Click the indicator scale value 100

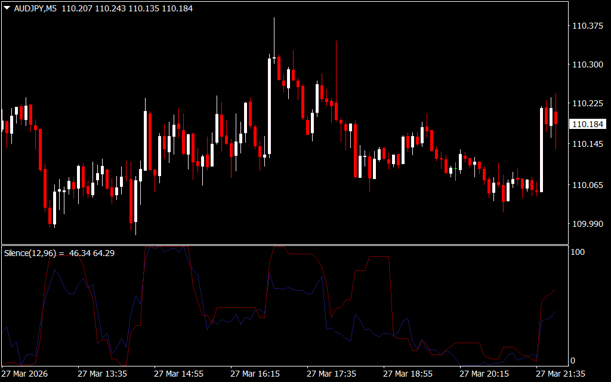click(578, 252)
